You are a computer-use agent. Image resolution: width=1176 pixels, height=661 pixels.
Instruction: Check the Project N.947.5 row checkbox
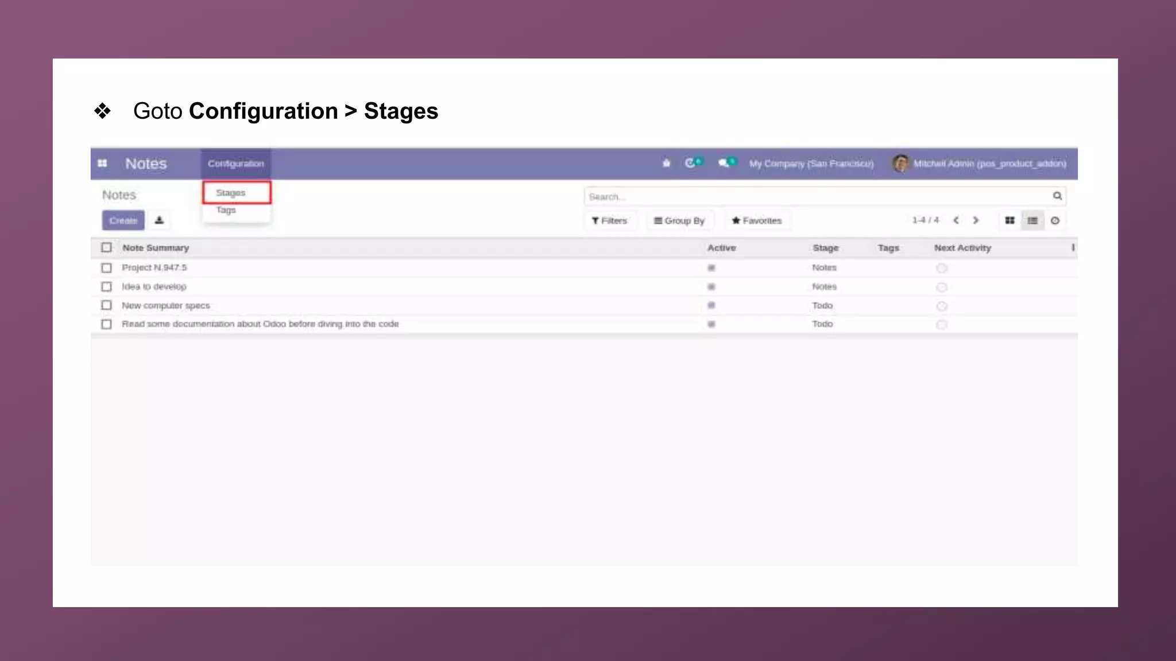106,268
